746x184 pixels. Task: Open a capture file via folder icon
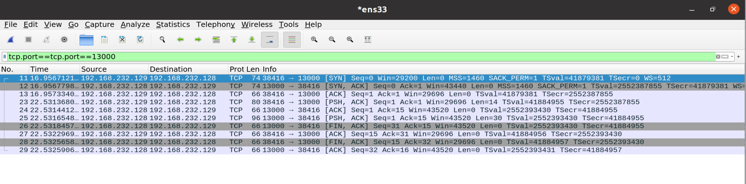pos(86,40)
